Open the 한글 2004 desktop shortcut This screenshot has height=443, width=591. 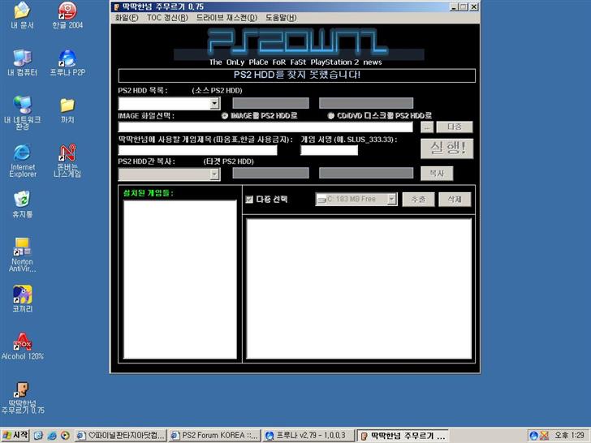tap(67, 15)
